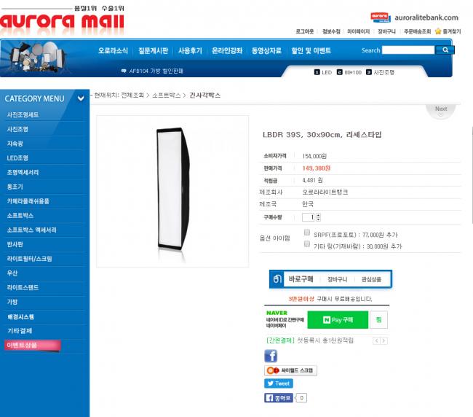Share product via Facebook icon
This screenshot has width=473, height=417.
pos(271,356)
